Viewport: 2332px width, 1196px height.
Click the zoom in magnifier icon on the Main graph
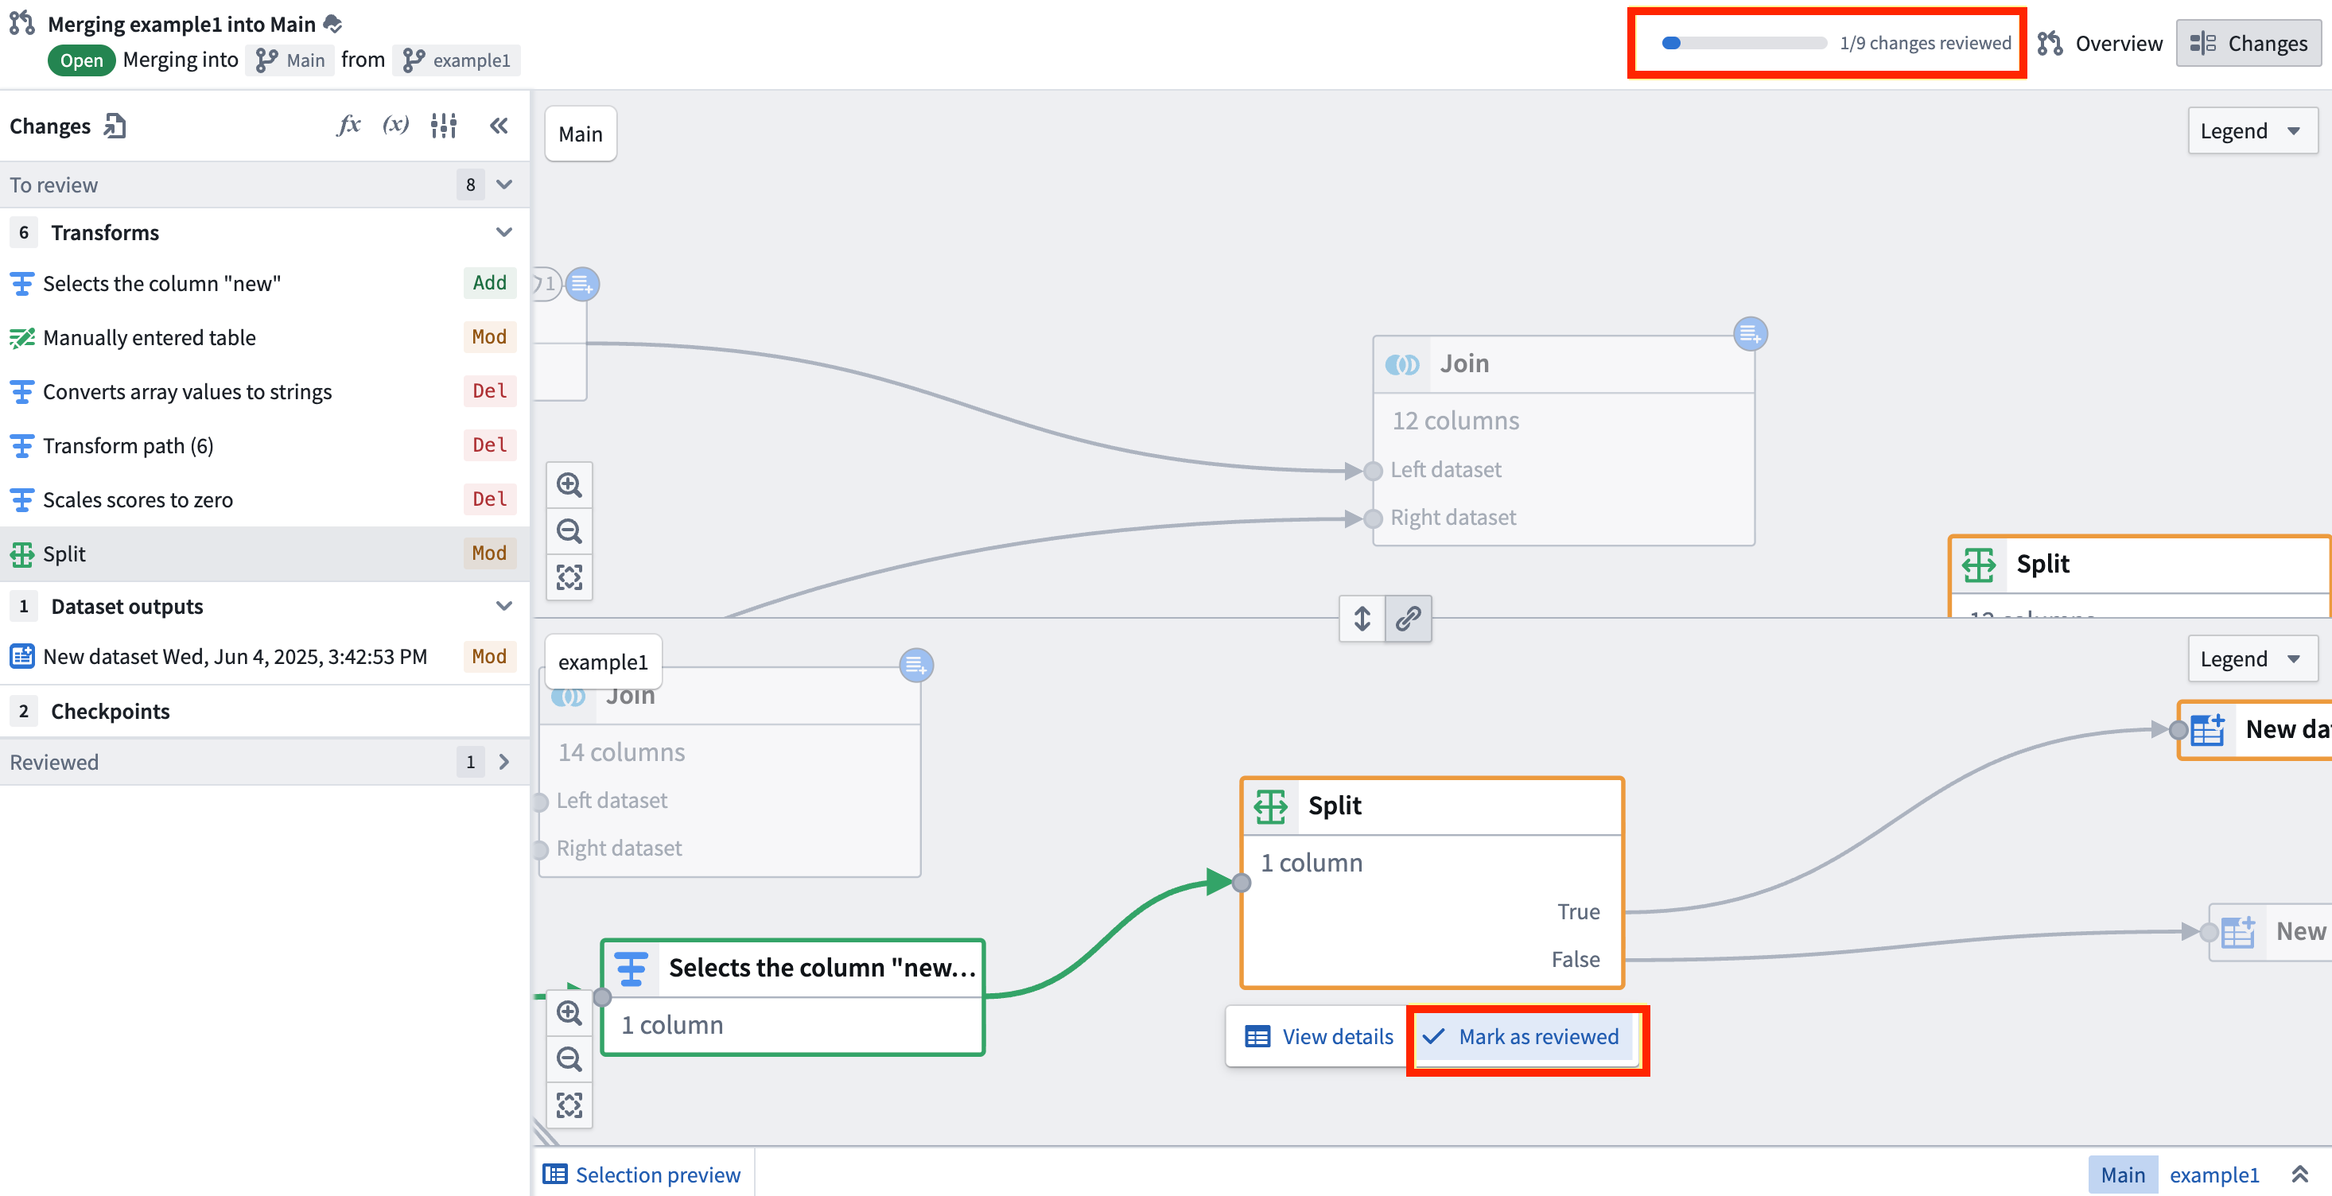tap(569, 484)
